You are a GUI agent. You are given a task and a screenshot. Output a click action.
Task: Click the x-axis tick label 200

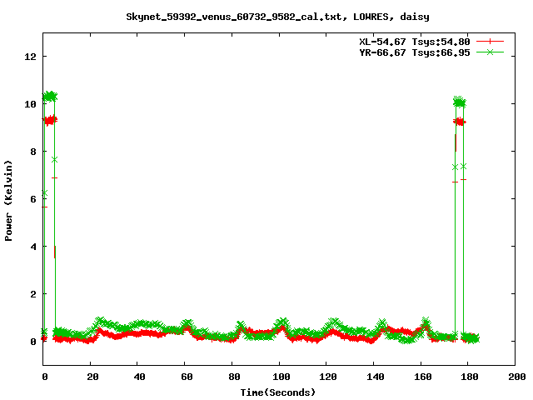pyautogui.click(x=517, y=377)
